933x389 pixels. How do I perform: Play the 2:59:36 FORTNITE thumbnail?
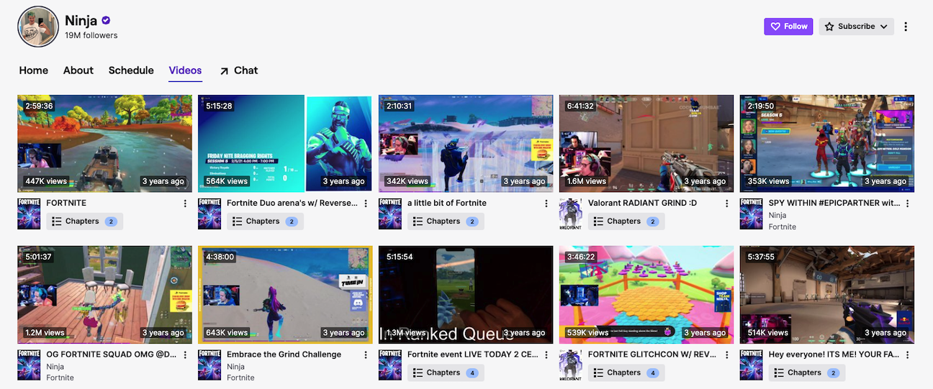pos(104,144)
